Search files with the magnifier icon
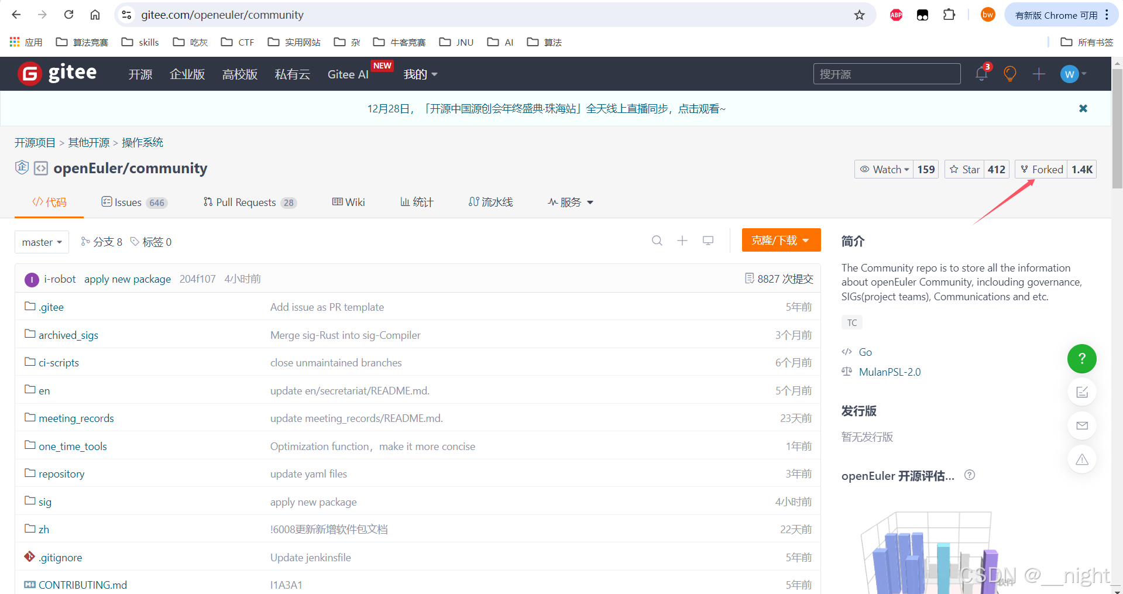The image size is (1123, 594). [657, 241]
